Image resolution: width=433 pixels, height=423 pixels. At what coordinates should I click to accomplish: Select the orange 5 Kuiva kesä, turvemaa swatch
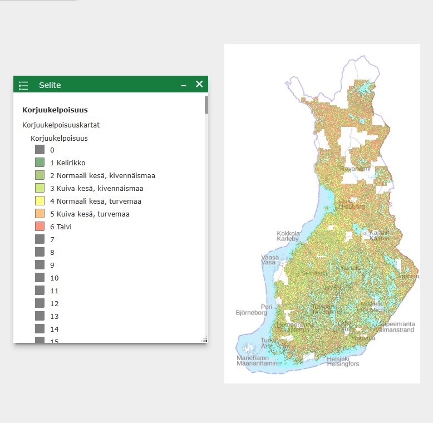40,214
